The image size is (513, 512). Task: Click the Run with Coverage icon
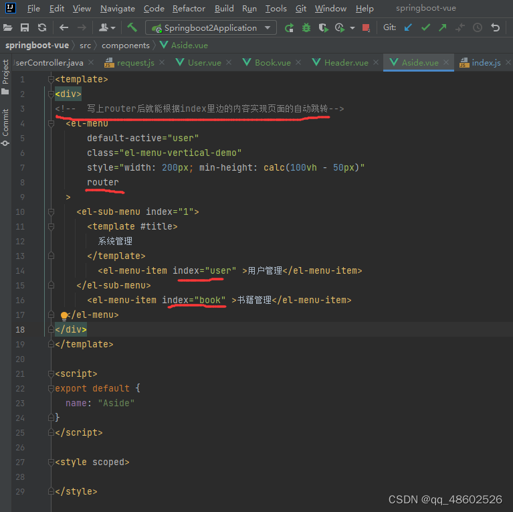323,28
